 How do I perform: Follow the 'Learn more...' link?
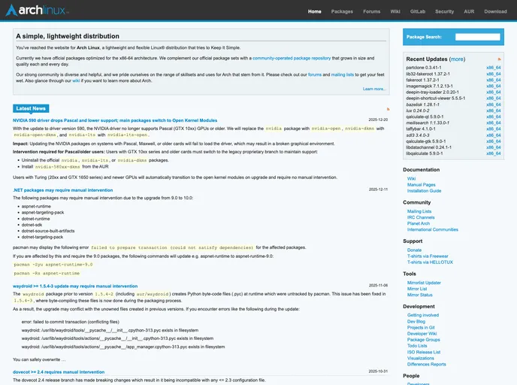[x=374, y=89]
